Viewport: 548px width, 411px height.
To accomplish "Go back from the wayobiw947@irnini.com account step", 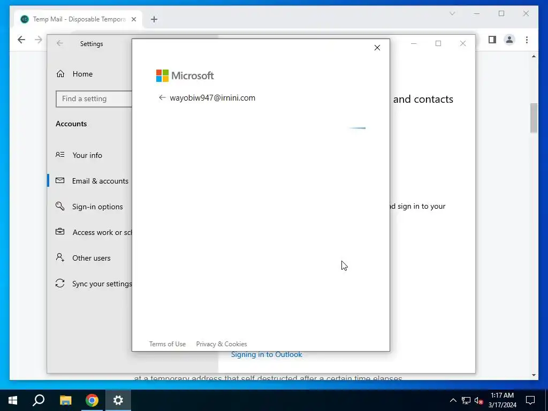I will click(x=162, y=97).
